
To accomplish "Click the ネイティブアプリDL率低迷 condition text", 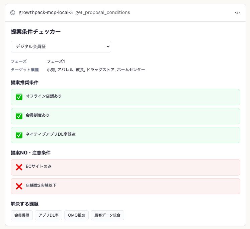I will [x=51, y=134].
